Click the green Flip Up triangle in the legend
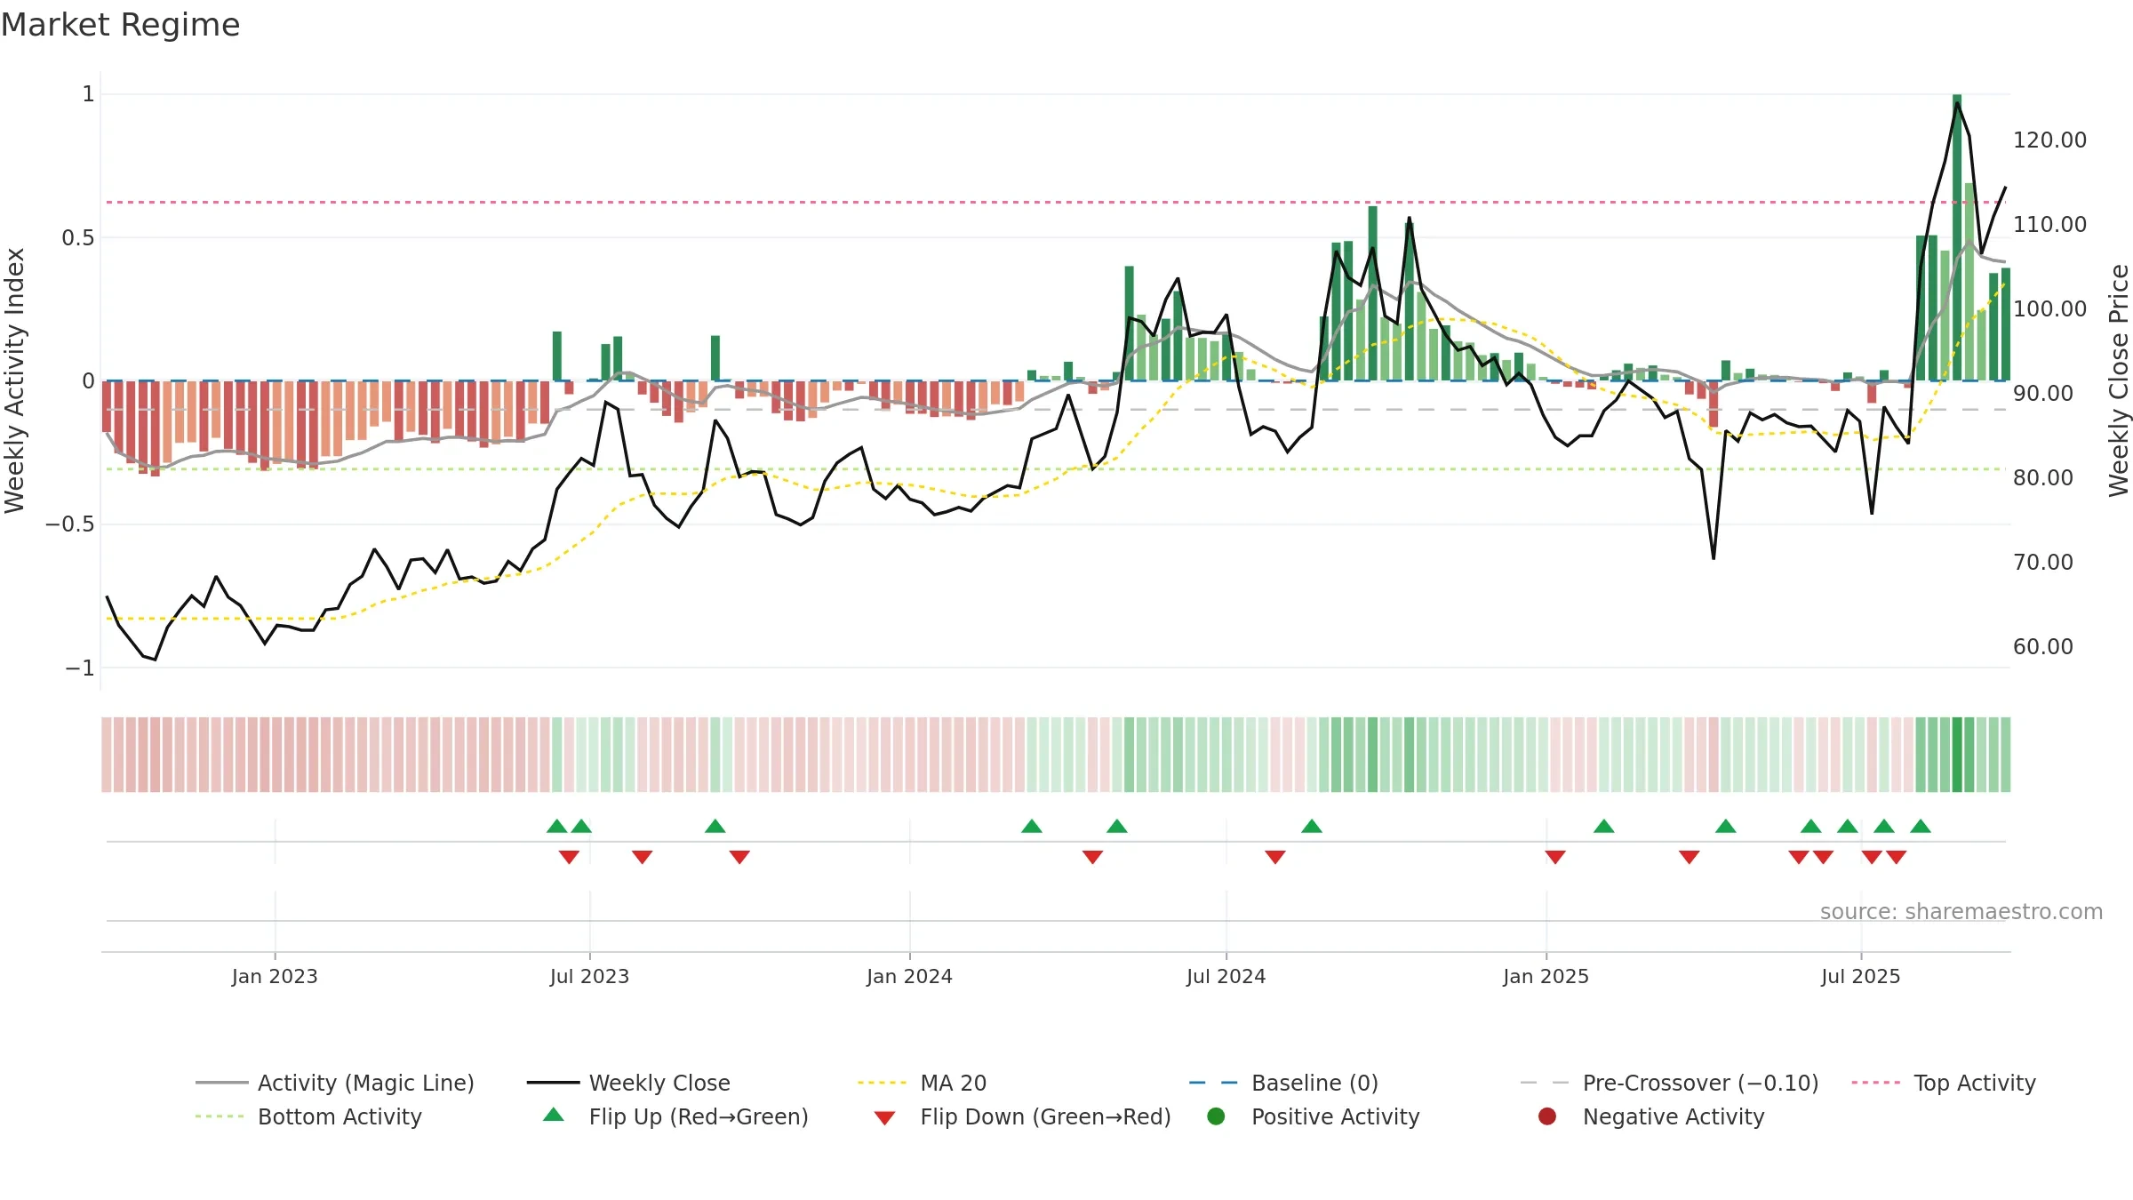 (x=554, y=1115)
